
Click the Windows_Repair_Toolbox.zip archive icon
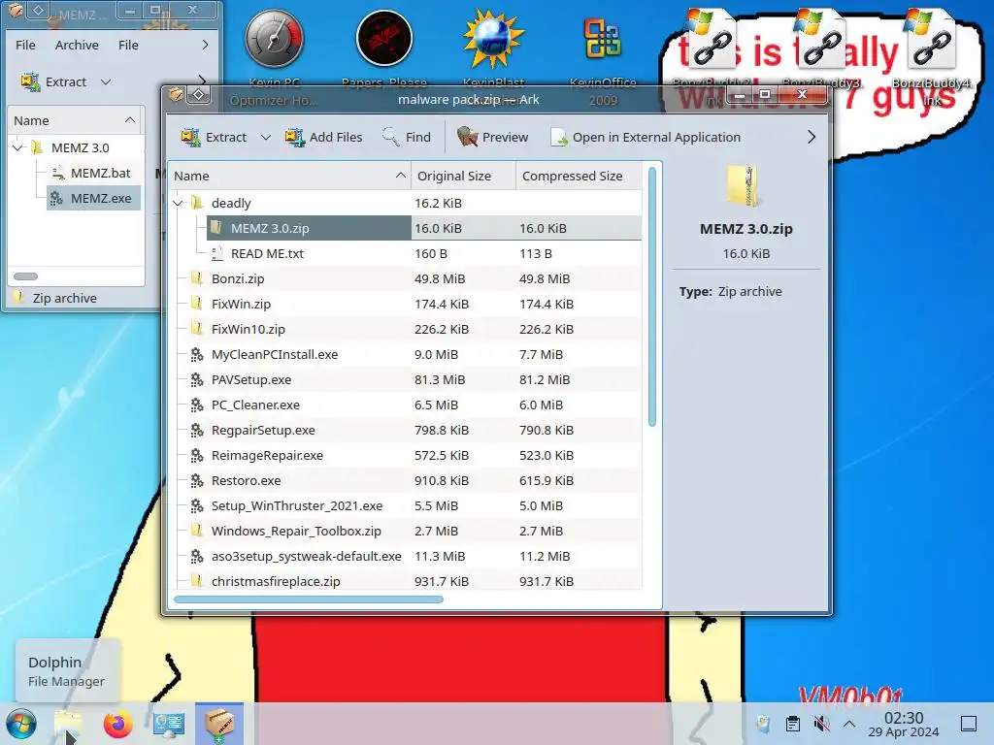point(197,531)
